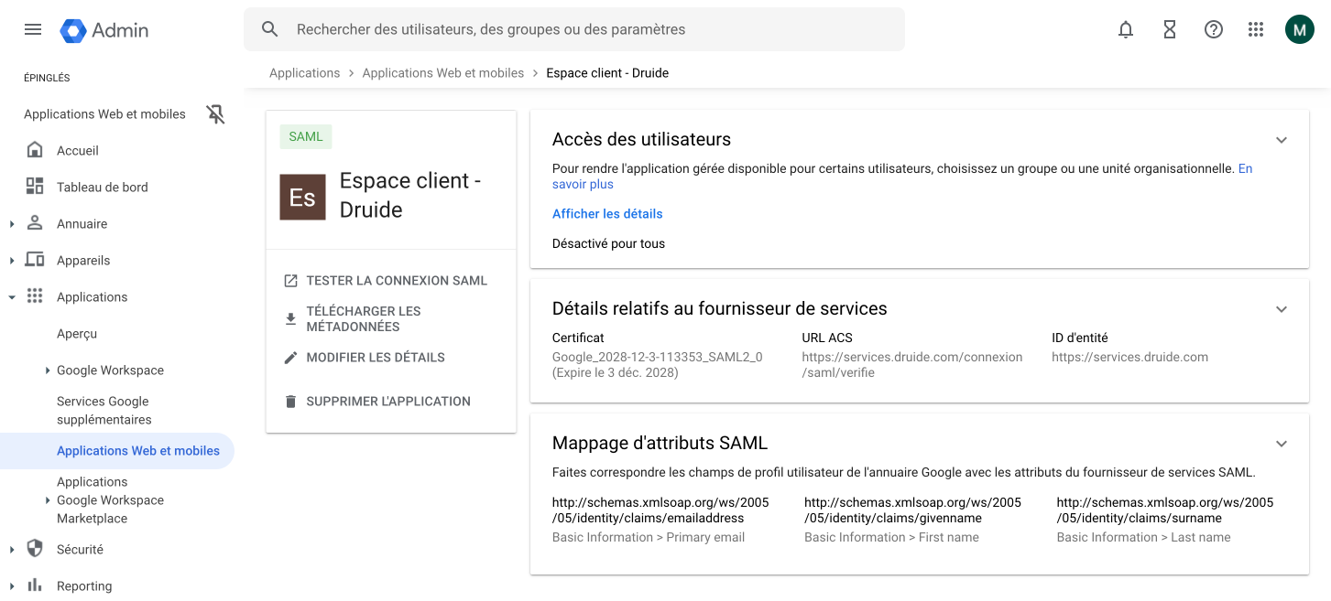Screen dimensions: 1331x601
Task: Go to Applications Web et mobiles breadcrumb
Action: tap(443, 73)
